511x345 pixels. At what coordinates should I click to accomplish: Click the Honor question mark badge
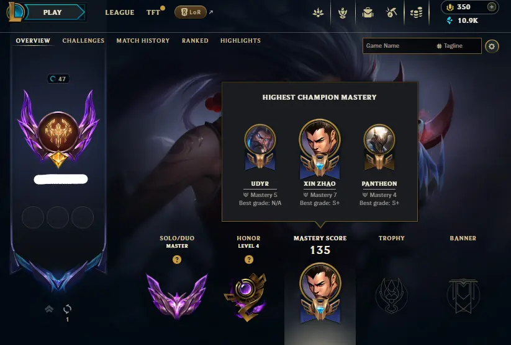tap(248, 260)
